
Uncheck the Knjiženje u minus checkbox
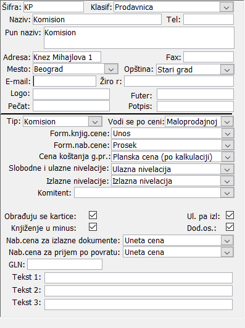click(93, 227)
